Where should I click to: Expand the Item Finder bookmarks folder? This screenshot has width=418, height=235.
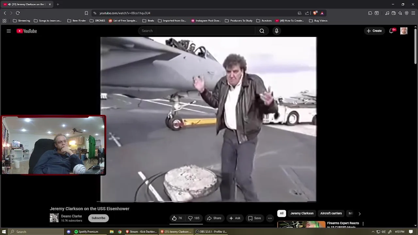coord(76,21)
